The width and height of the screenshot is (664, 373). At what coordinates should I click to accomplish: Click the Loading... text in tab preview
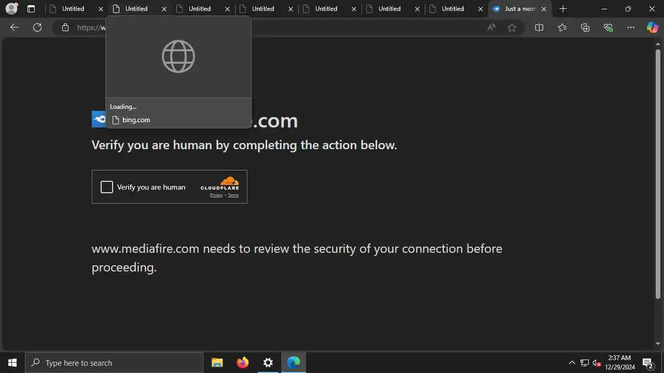pos(123,107)
